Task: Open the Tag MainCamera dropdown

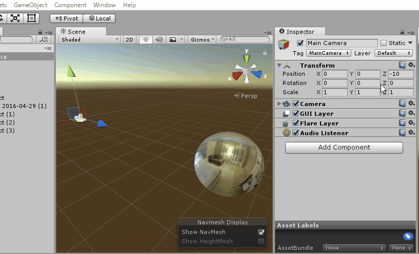Action: [x=328, y=53]
